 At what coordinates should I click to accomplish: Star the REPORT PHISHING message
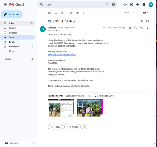coord(130,28)
